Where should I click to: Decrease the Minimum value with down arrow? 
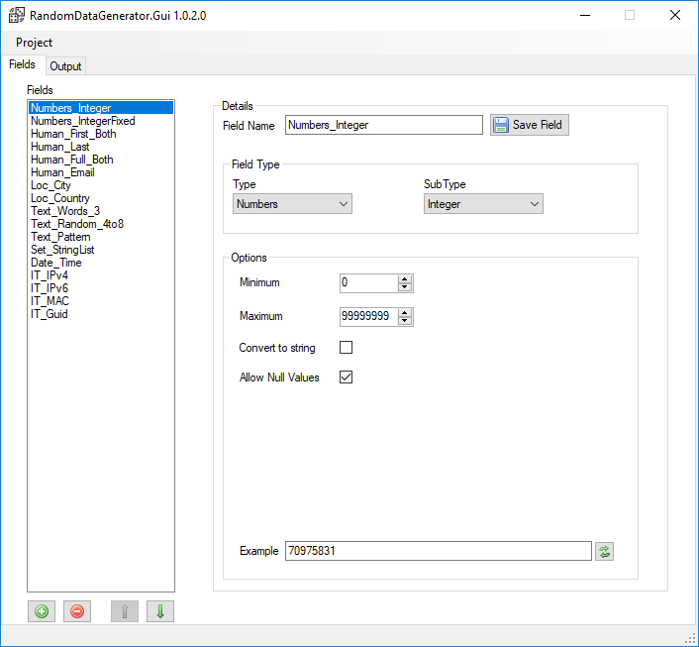[404, 287]
